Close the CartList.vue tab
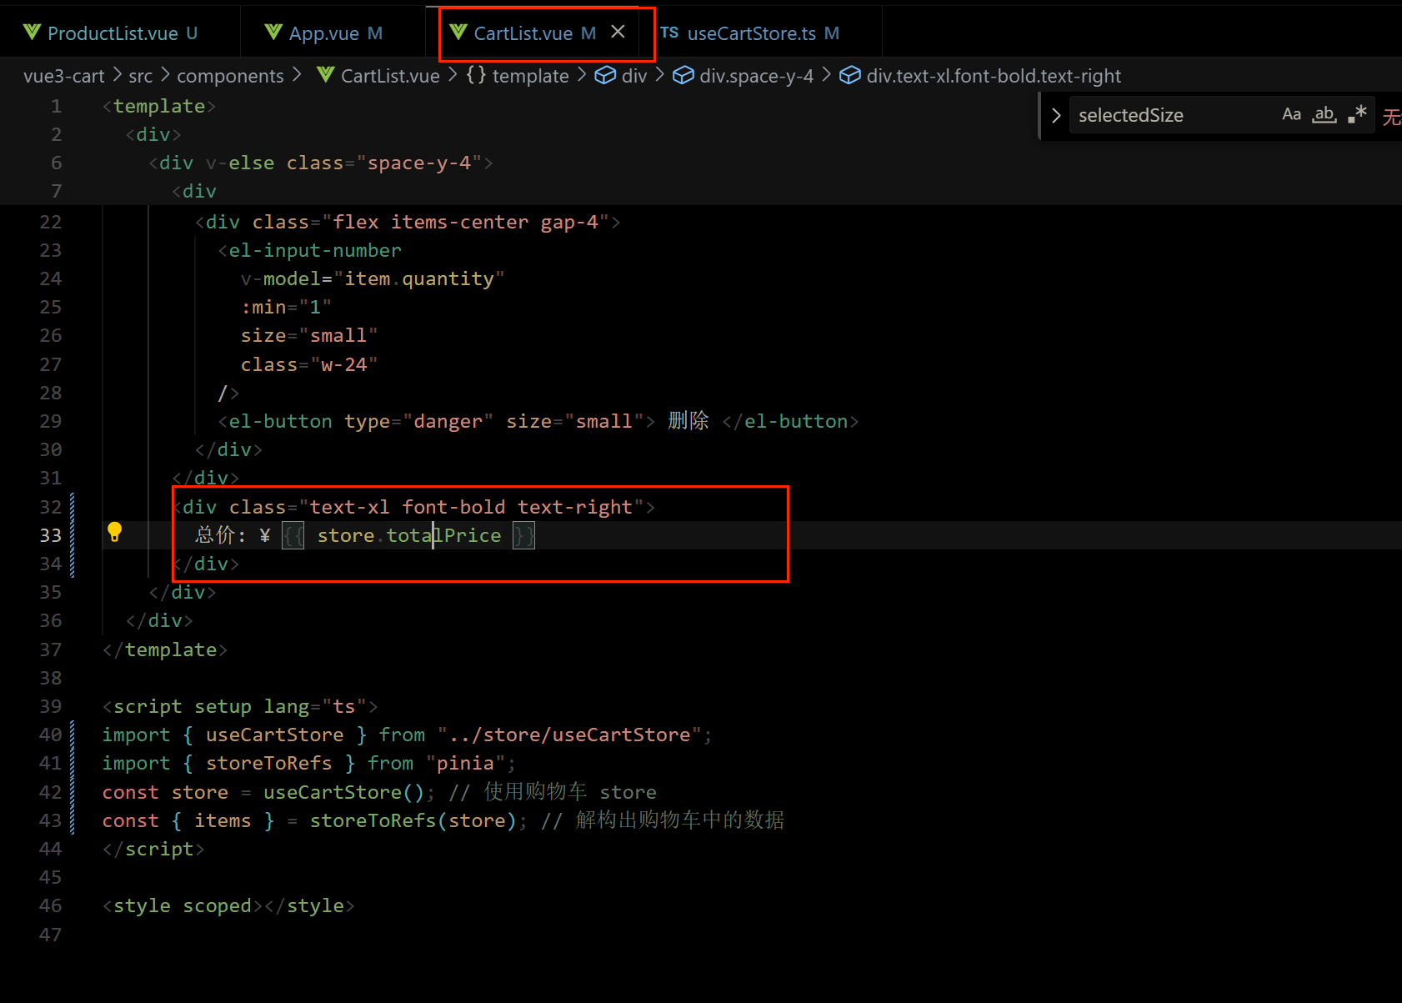 tap(618, 32)
